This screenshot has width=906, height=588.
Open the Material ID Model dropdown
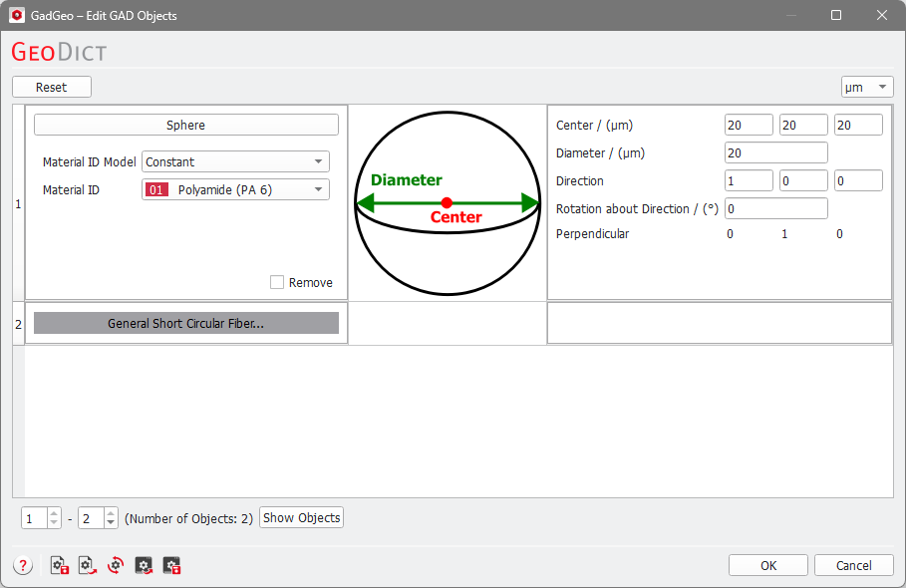(235, 161)
